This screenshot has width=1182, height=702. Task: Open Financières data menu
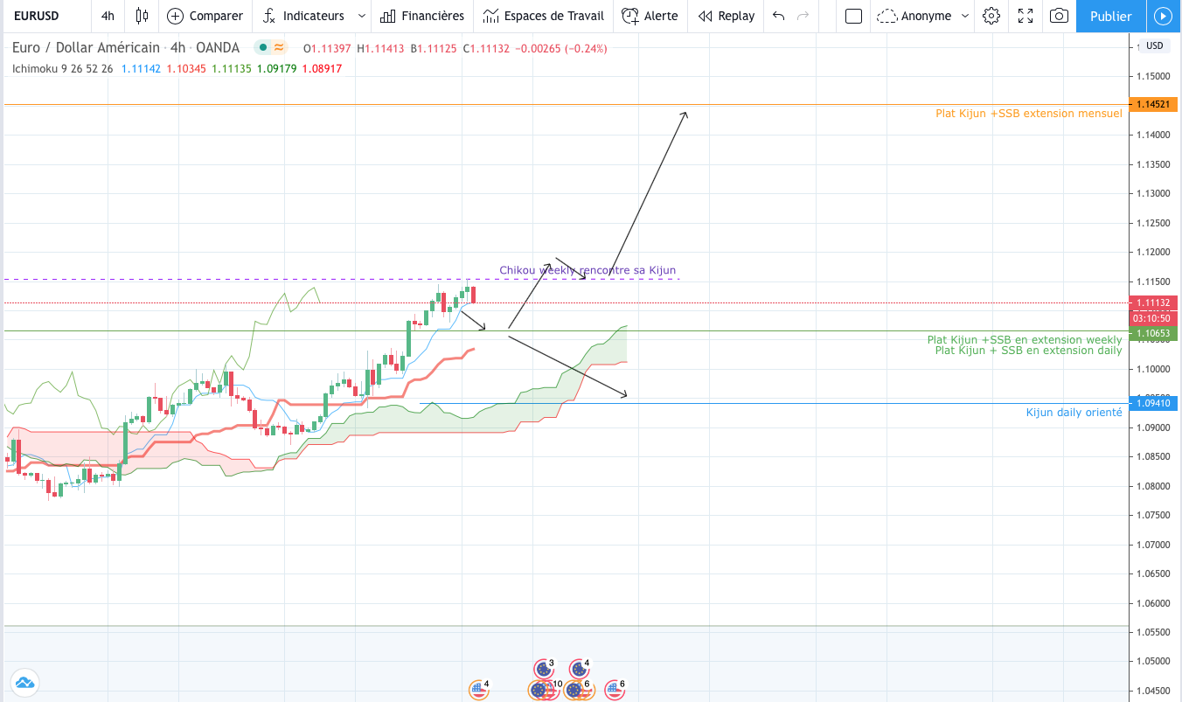pyautogui.click(x=422, y=16)
